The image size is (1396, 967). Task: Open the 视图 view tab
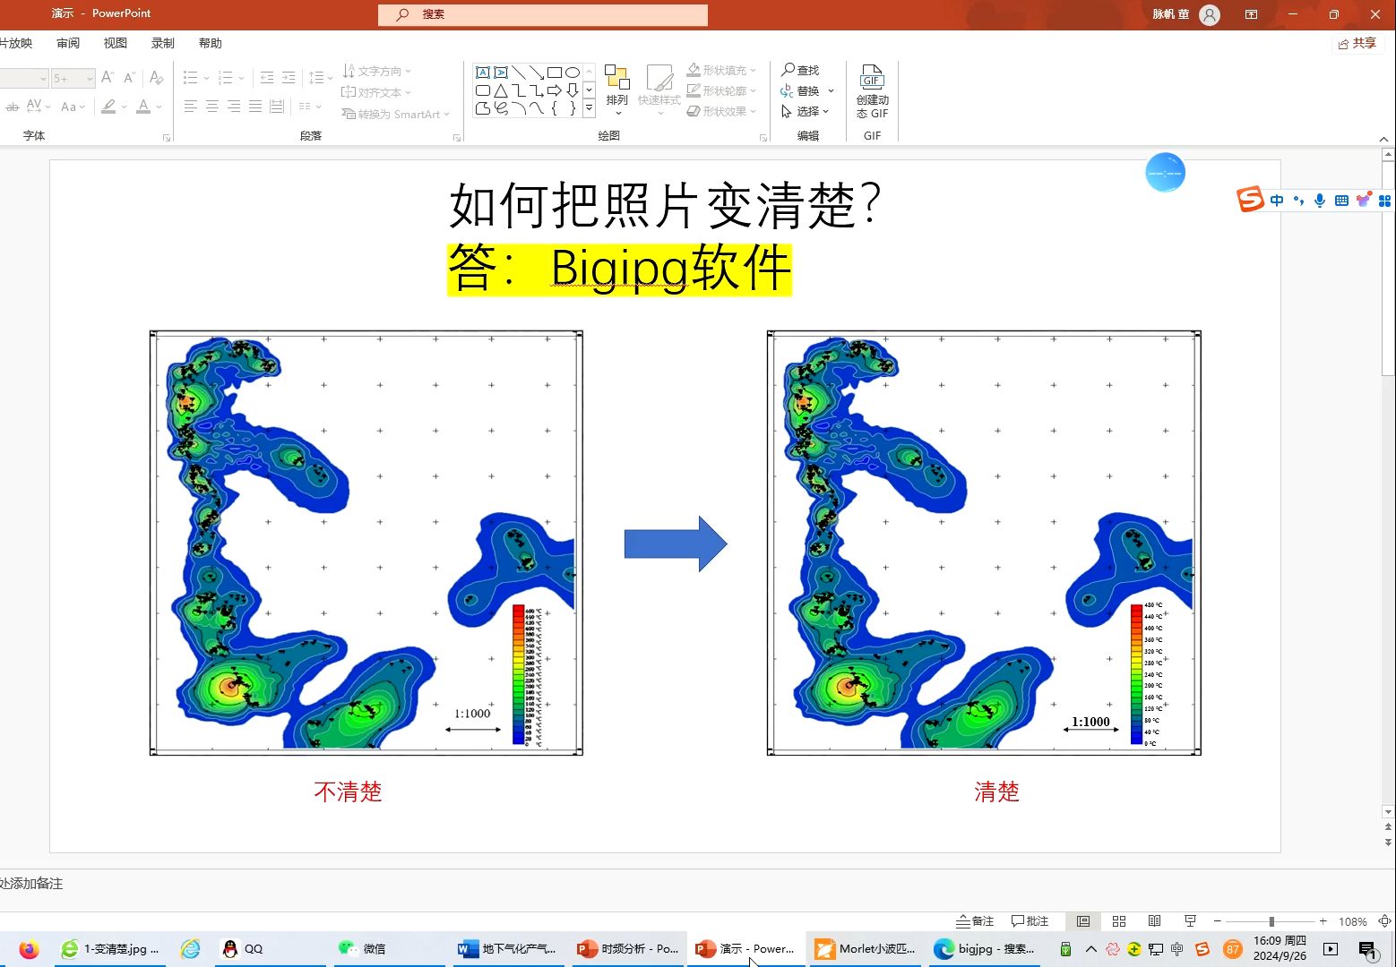tap(116, 43)
